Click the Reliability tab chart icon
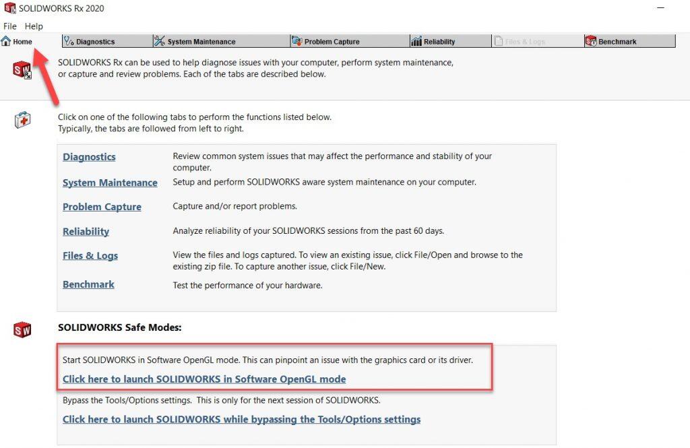 pyautogui.click(x=416, y=41)
